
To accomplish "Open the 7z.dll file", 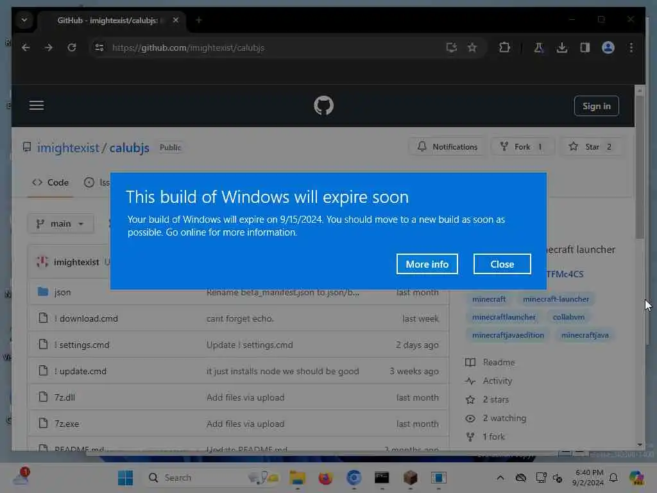I will pos(65,397).
